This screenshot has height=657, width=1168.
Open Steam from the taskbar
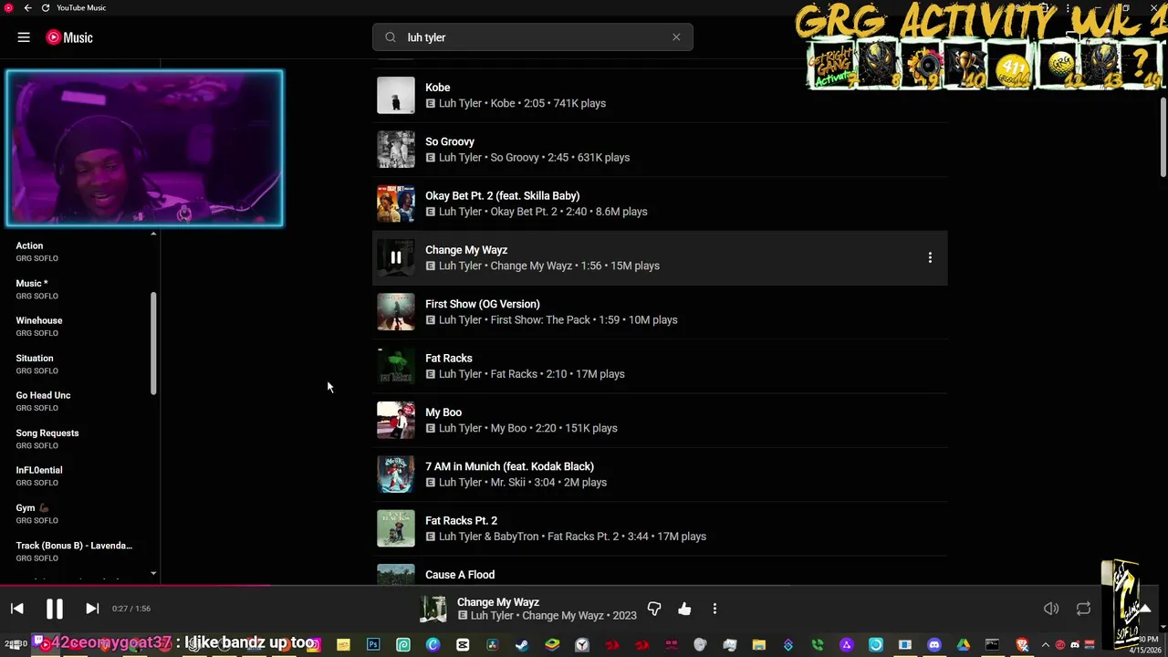522,645
